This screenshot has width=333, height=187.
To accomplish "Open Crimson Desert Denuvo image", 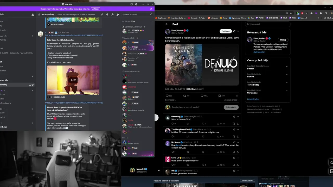I will click(x=202, y=65).
